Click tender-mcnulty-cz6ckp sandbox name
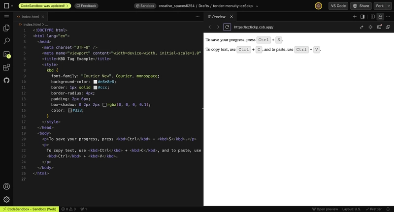 click(232, 6)
